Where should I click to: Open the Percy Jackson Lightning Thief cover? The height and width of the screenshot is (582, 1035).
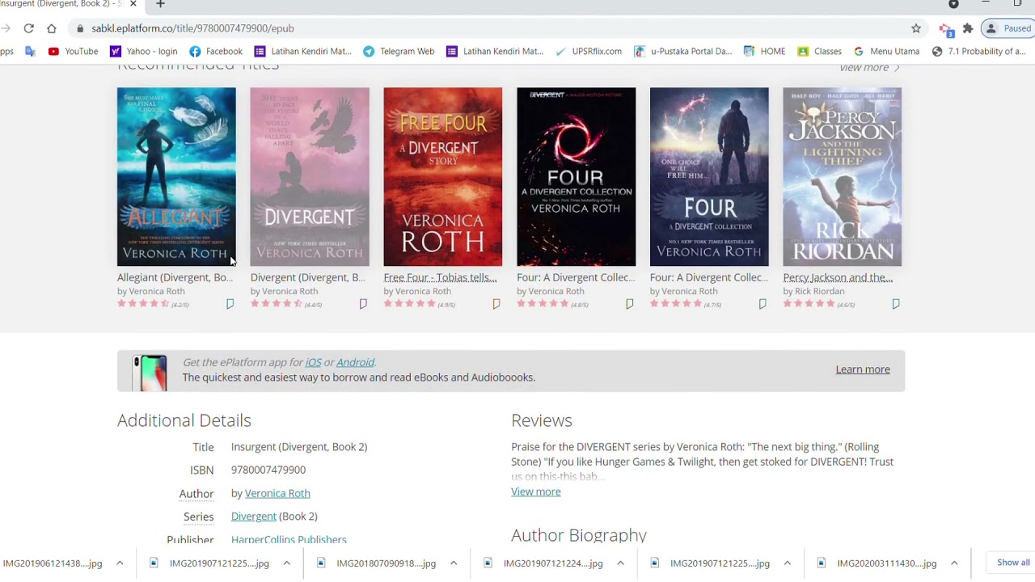(x=842, y=177)
